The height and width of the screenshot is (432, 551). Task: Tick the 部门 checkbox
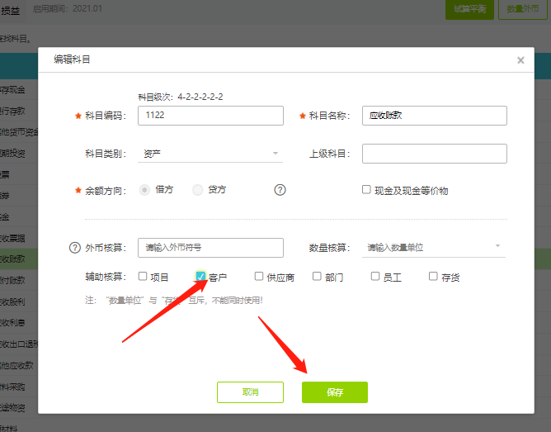[x=317, y=276]
